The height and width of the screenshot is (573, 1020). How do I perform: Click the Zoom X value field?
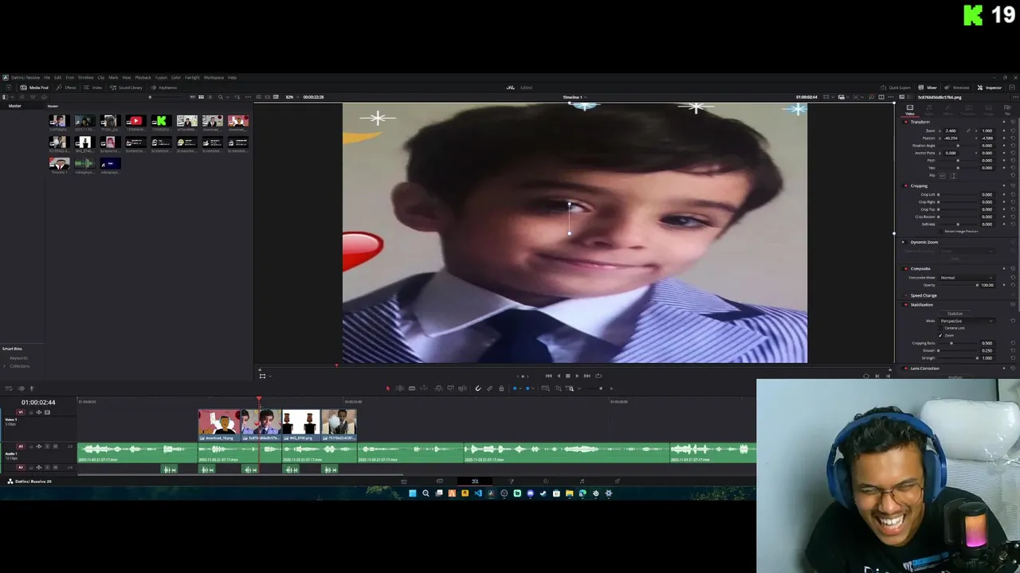click(x=951, y=131)
